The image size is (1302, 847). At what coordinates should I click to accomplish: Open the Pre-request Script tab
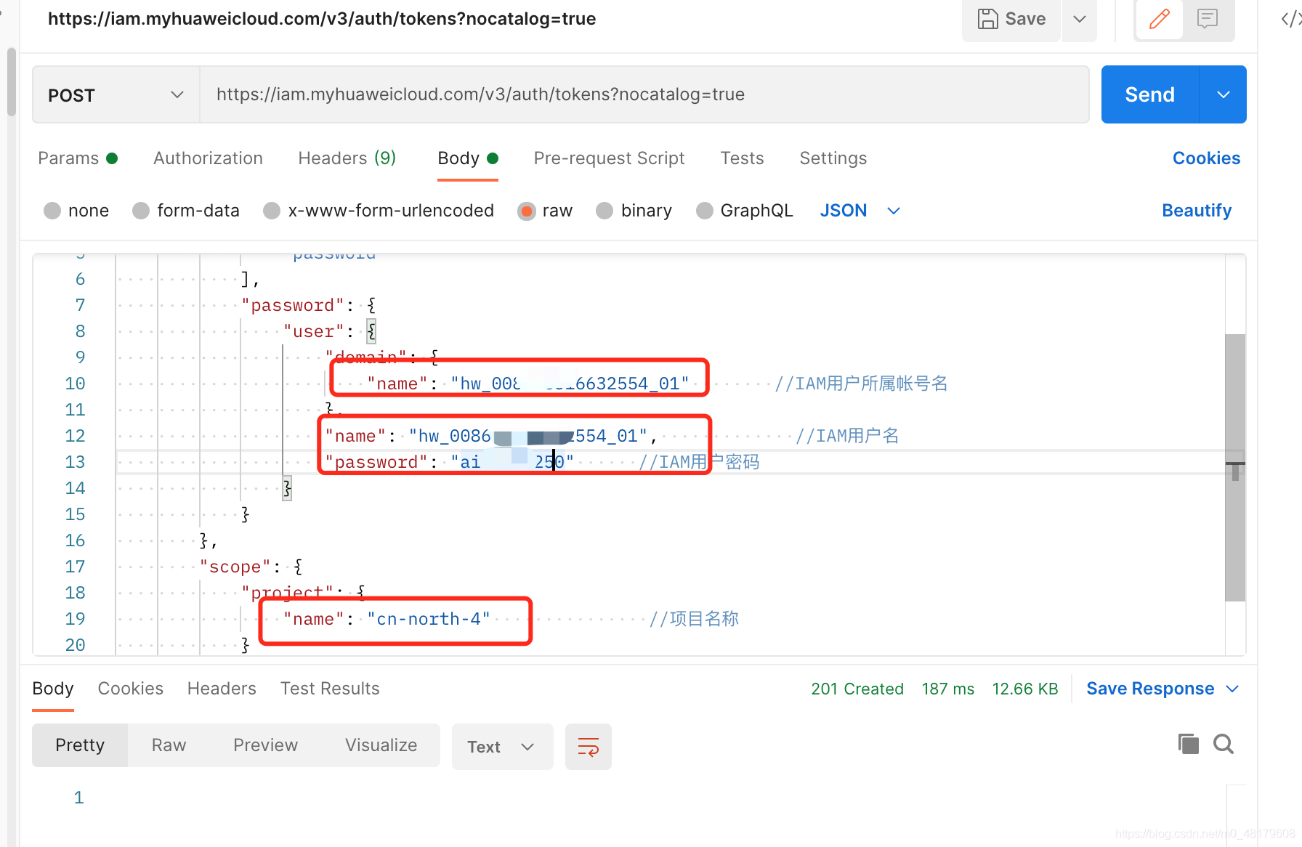(x=609, y=158)
